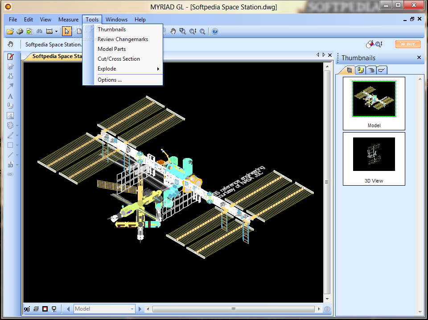Click the Zoom window icon
The height and width of the screenshot is (320, 428).
[x=183, y=31]
